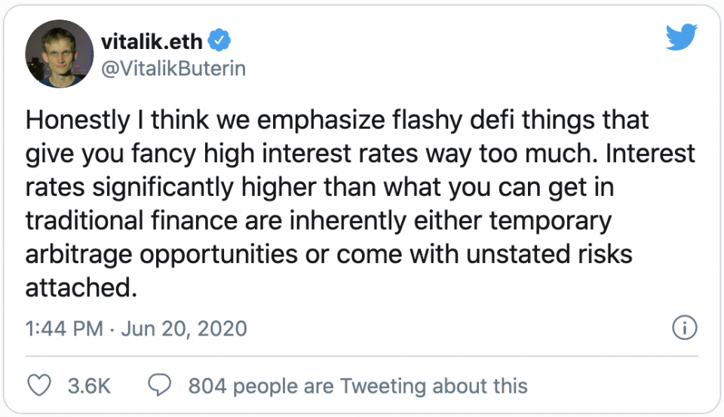Click the Twitter bird logo
The height and width of the screenshot is (417, 724).
(x=681, y=38)
